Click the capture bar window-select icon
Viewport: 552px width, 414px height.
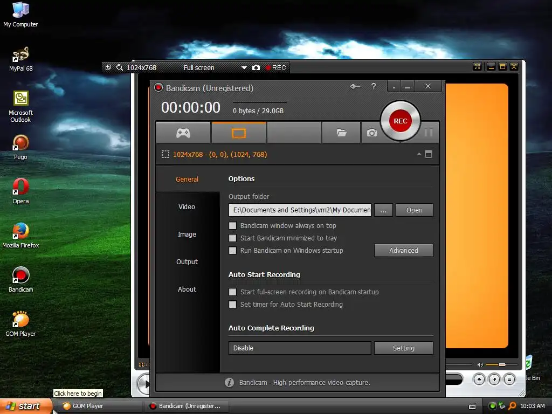pyautogui.click(x=108, y=67)
